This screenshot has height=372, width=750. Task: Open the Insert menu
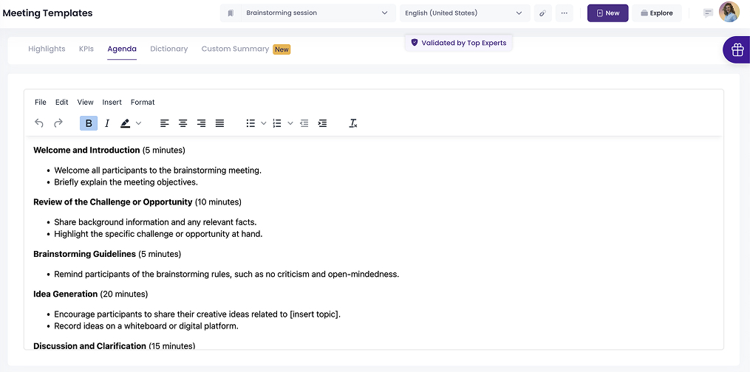pos(112,102)
